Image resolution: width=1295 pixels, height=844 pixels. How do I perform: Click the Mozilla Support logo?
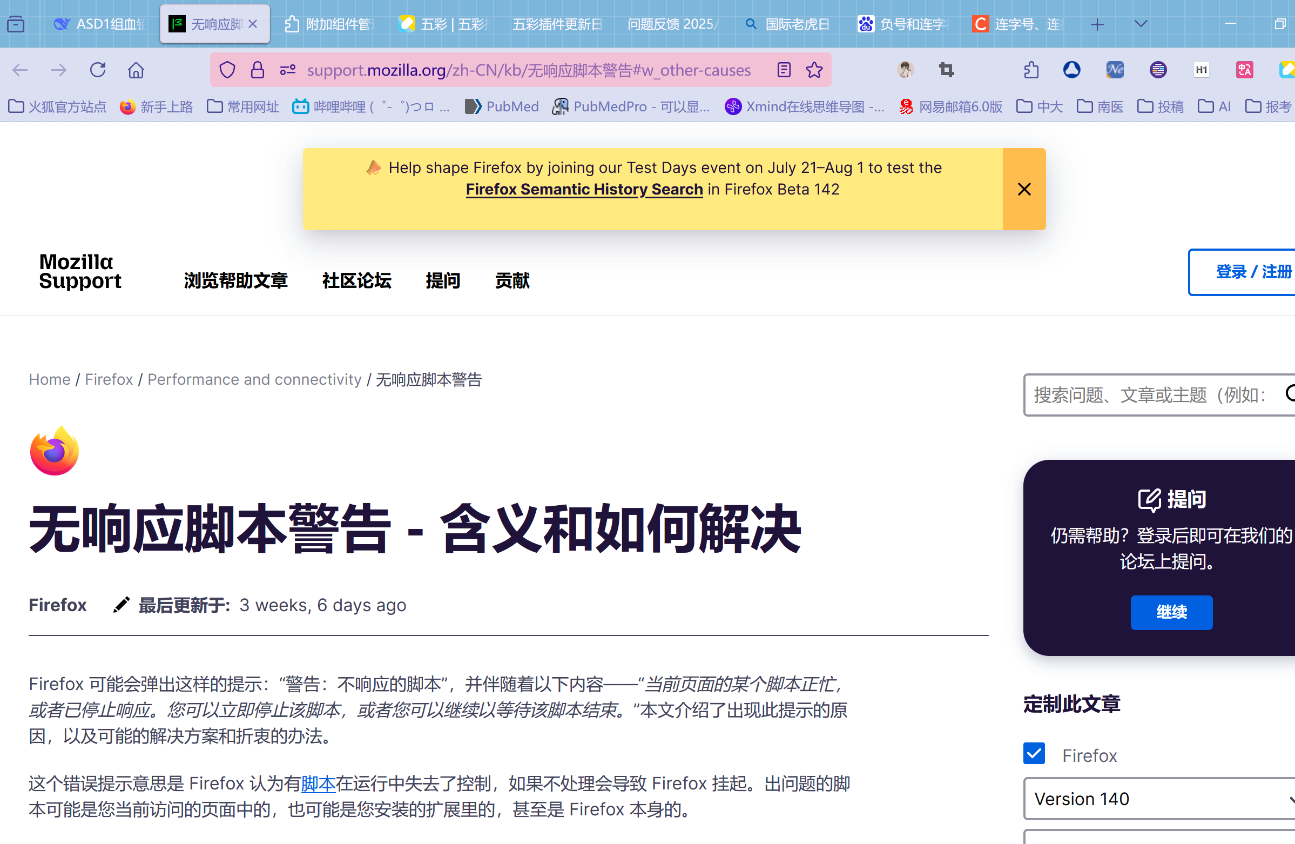point(80,271)
